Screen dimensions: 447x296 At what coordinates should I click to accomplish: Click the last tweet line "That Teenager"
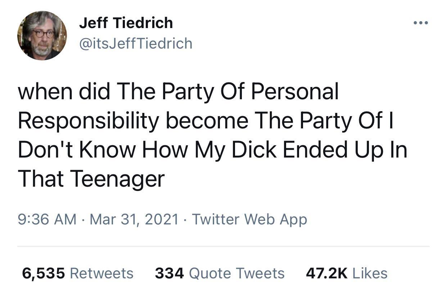tap(91, 178)
